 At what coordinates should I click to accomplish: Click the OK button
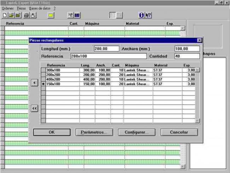[x=52, y=132]
